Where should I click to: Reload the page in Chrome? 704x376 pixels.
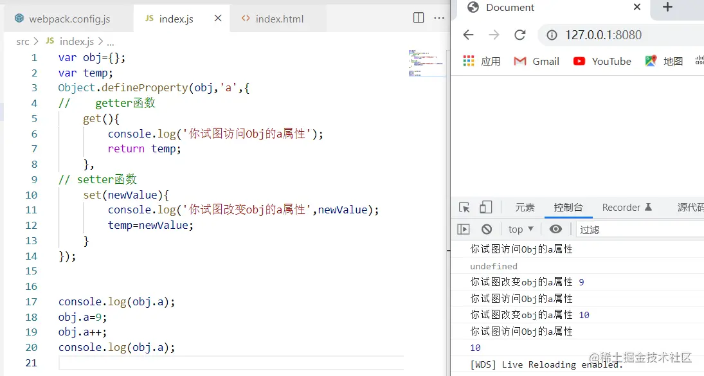521,35
